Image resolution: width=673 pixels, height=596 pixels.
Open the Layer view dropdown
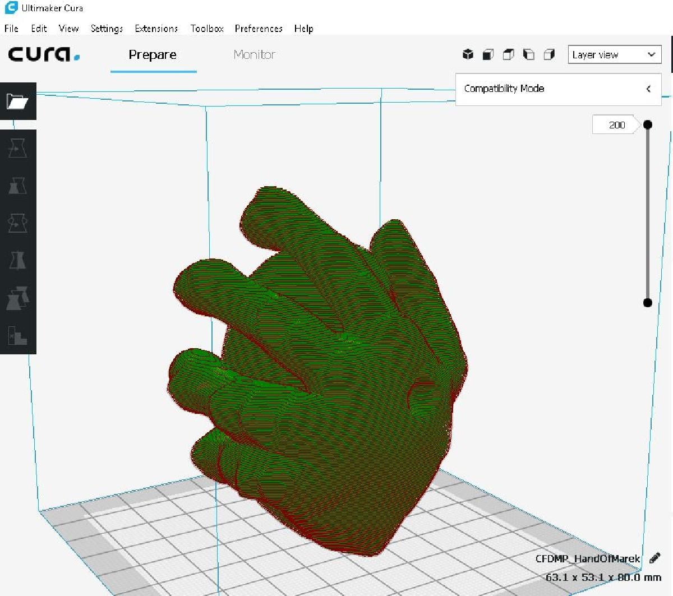pos(615,54)
